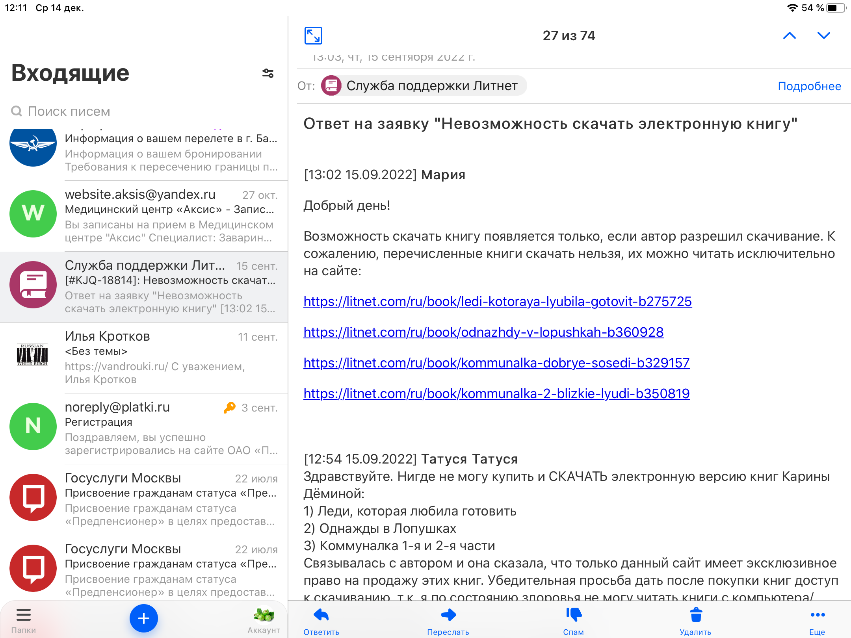The image size is (851, 638).
Task: Open the Папки folders menu
Action: pyautogui.click(x=23, y=620)
